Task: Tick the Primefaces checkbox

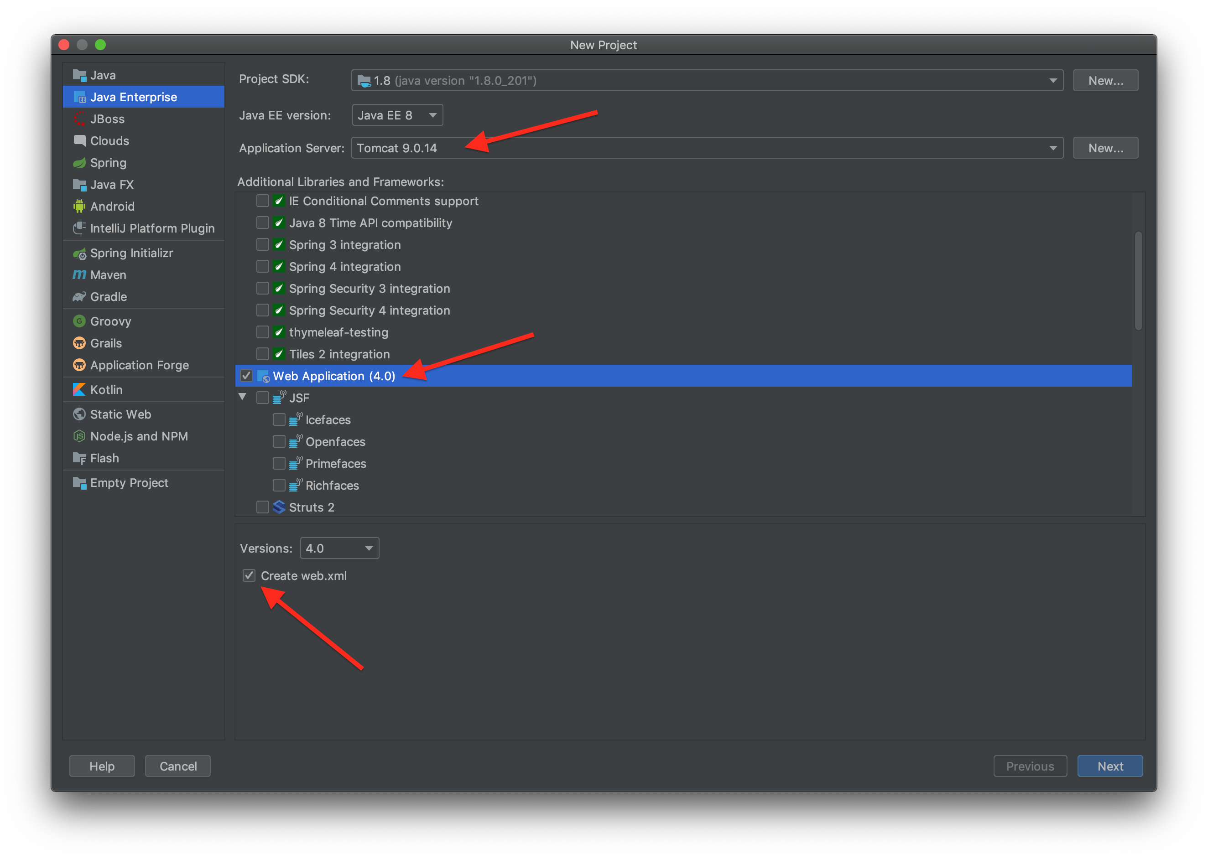Action: (x=279, y=463)
